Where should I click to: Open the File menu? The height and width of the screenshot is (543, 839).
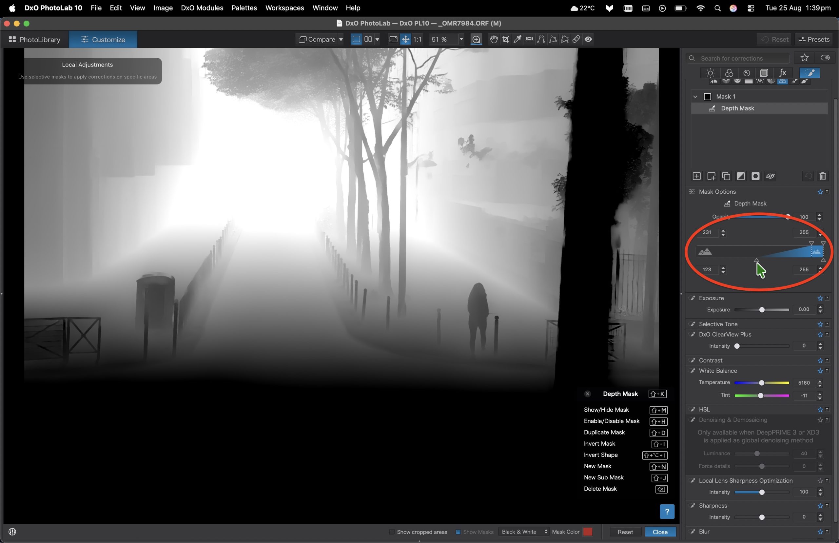(96, 8)
